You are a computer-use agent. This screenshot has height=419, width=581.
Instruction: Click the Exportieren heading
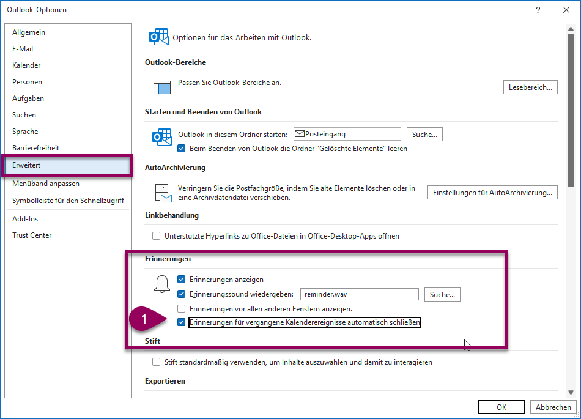tap(165, 381)
